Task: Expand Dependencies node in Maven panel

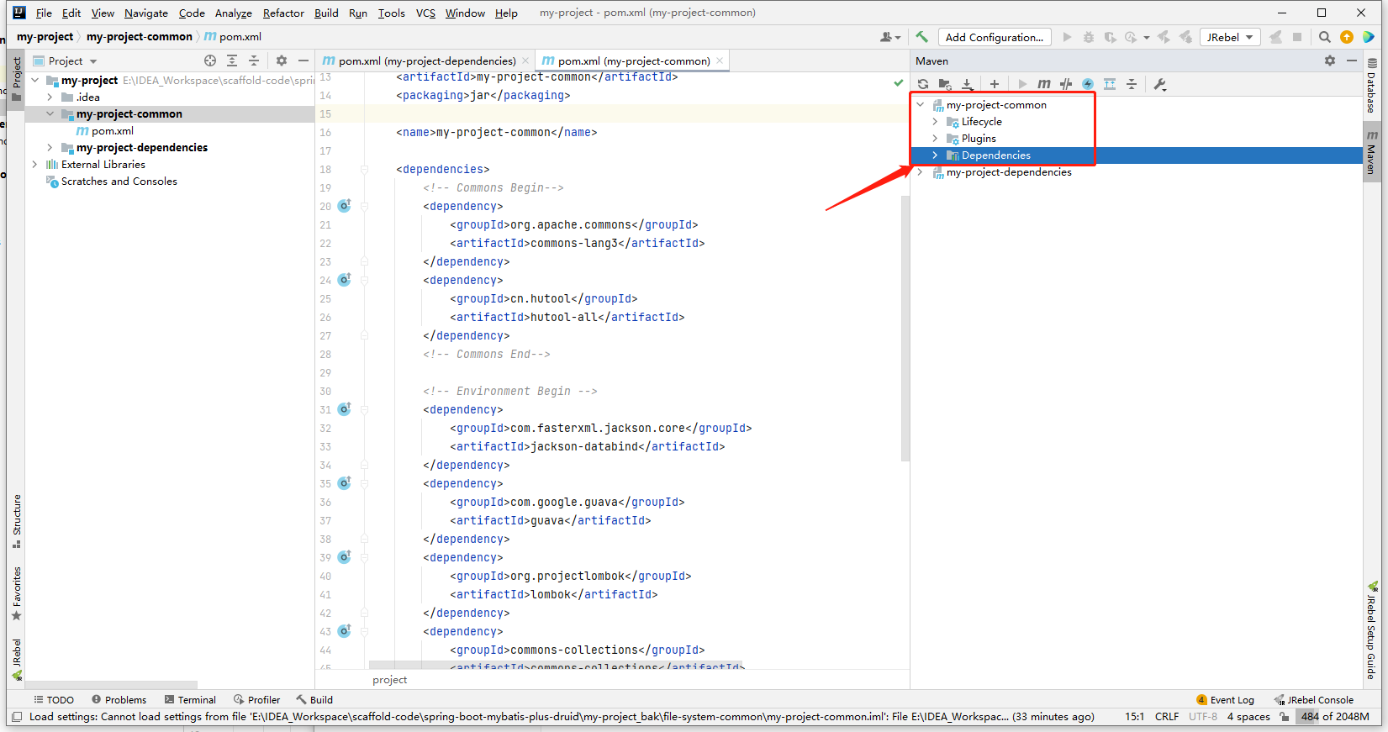Action: [935, 155]
